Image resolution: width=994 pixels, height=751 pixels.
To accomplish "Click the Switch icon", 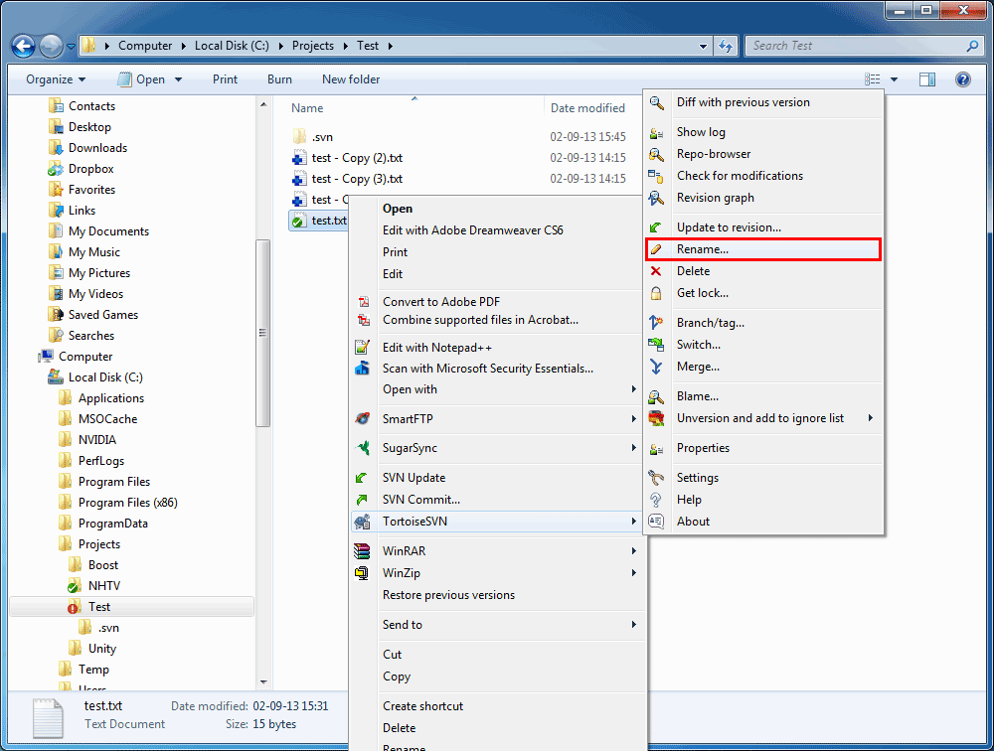I will point(656,345).
